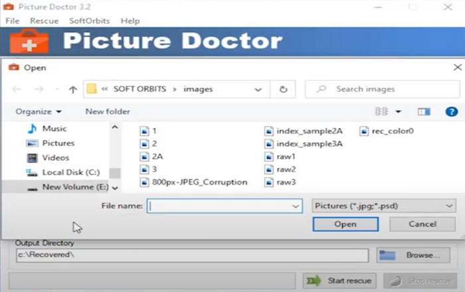This screenshot has height=292, width=465.
Task: Click the Videos filmstrip icon
Action: point(32,158)
